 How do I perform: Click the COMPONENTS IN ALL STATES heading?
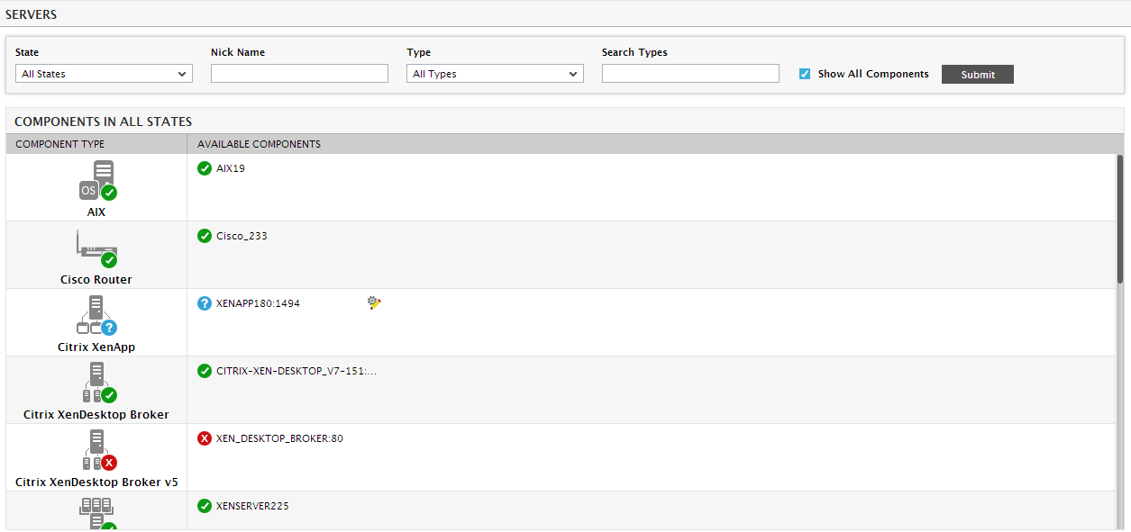[103, 122]
